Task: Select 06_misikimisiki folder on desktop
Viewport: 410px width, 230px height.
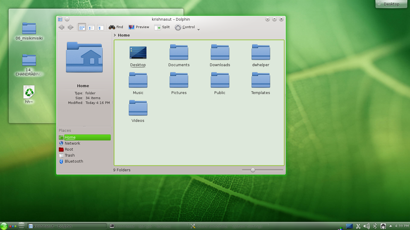Action: [x=29, y=31]
